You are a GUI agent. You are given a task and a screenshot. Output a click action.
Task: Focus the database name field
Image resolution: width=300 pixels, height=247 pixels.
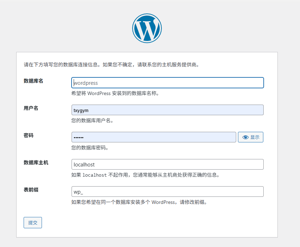pos(167,83)
